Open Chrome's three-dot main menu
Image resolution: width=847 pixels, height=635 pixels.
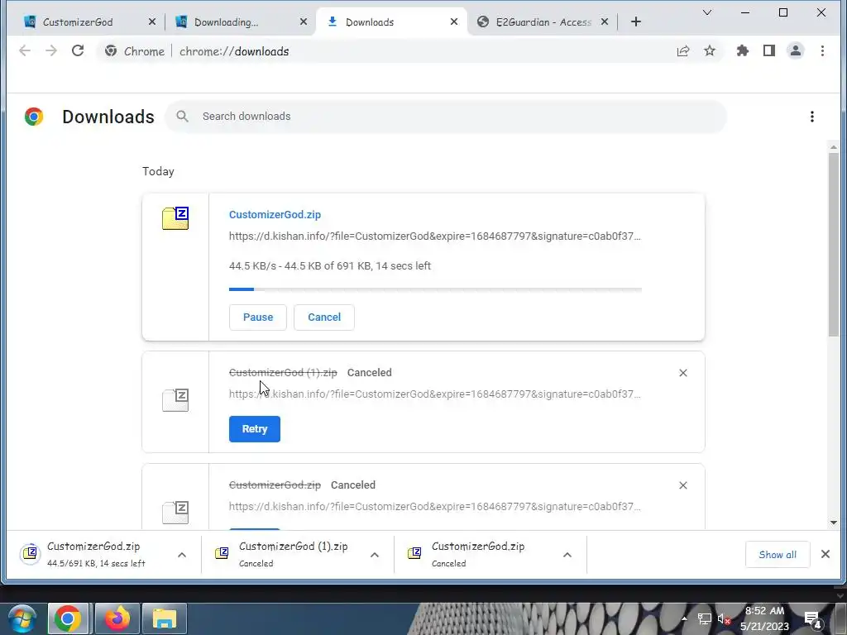coord(822,50)
